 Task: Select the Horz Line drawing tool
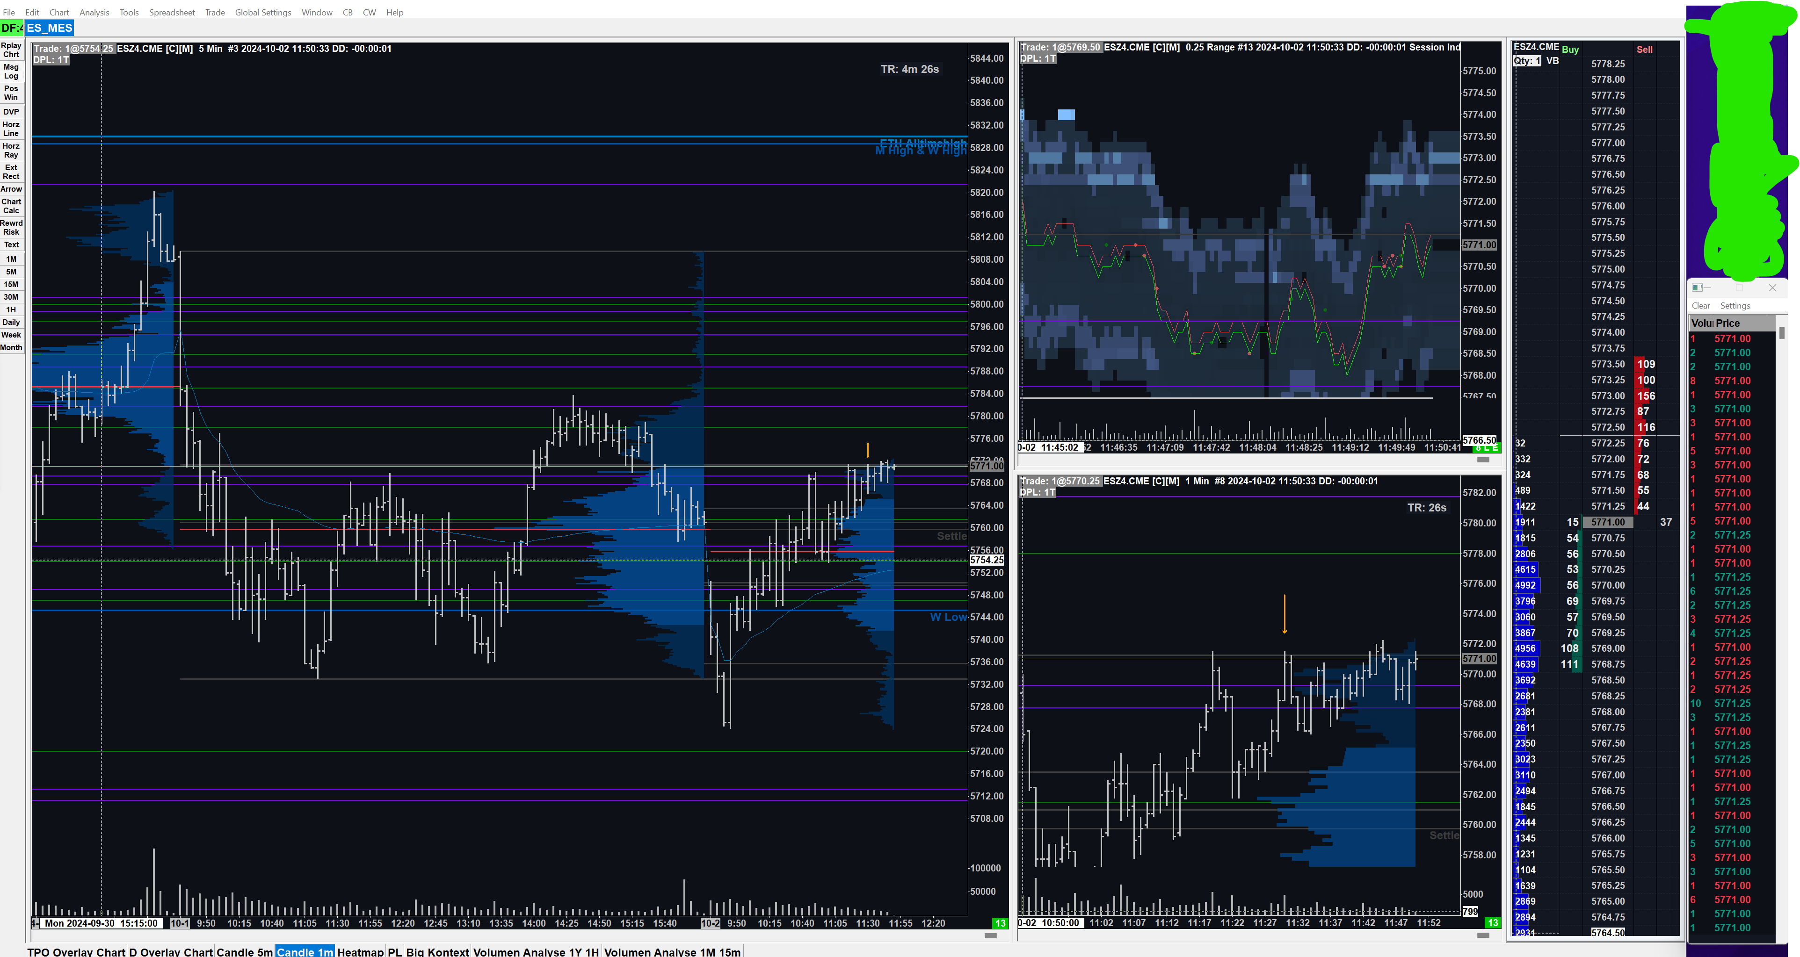(x=11, y=129)
